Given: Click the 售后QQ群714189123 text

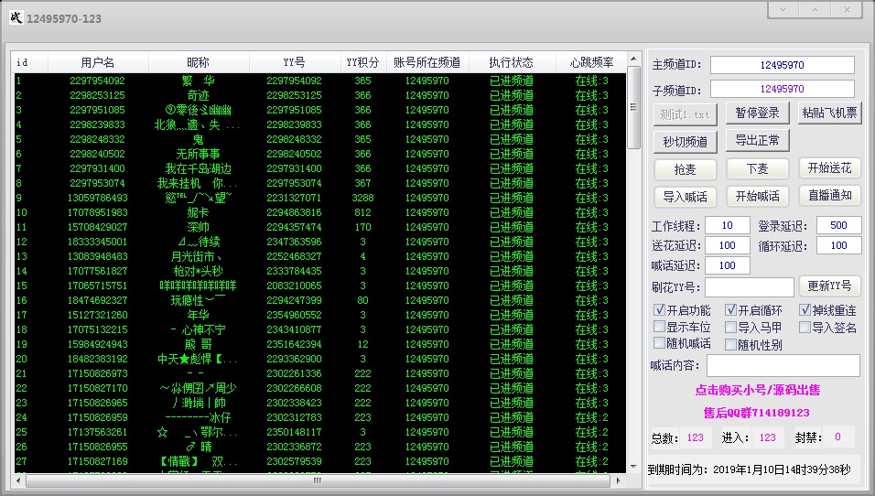Looking at the screenshot, I should (756, 413).
